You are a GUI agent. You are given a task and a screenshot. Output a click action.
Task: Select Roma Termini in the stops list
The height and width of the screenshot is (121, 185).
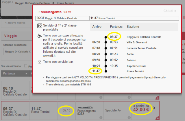pyautogui.click(x=135, y=71)
